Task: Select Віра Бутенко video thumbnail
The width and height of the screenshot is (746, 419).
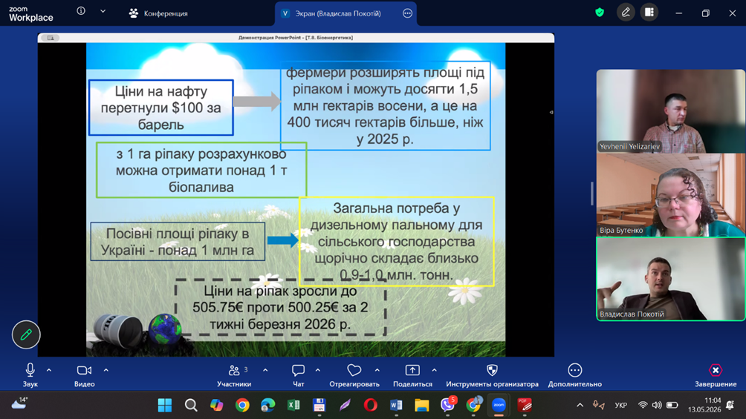Action: tap(670, 195)
